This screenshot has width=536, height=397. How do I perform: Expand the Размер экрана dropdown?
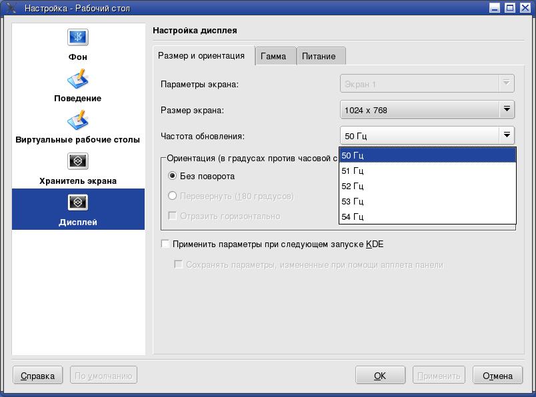[x=507, y=110]
